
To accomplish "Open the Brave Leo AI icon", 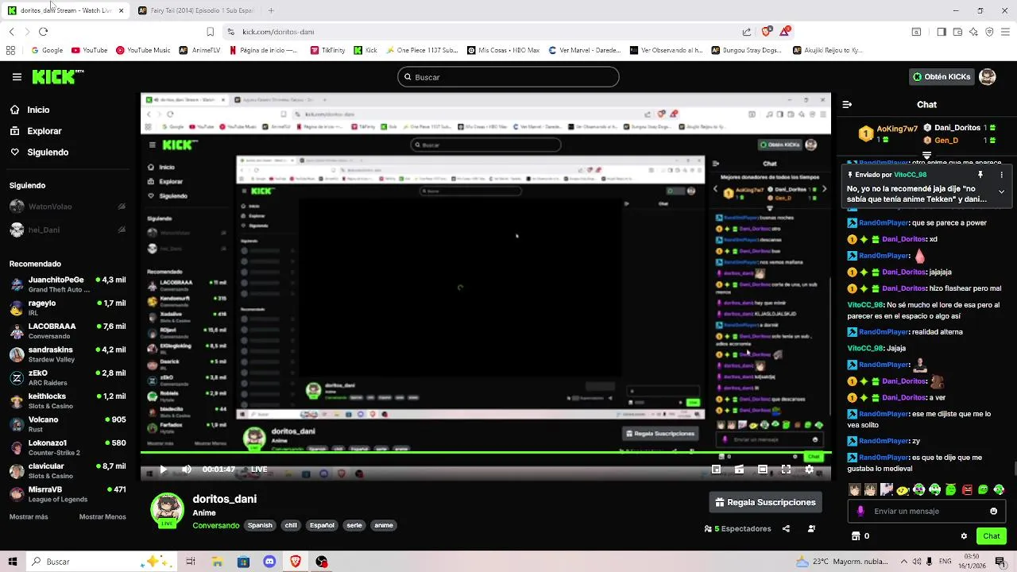I will point(974,32).
